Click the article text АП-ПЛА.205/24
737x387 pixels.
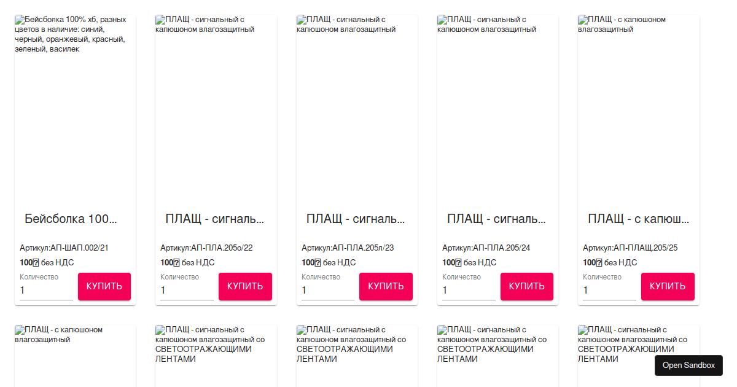pos(486,248)
